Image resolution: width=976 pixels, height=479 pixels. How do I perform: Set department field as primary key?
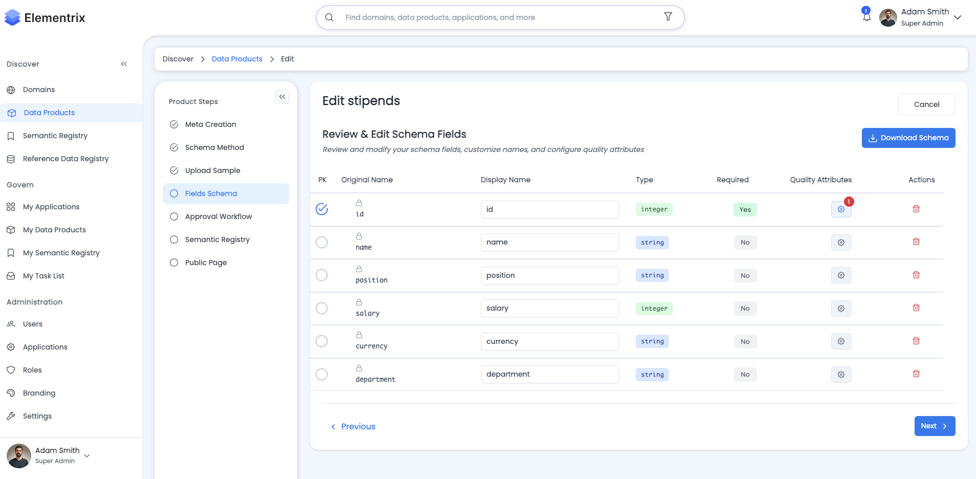pyautogui.click(x=322, y=374)
